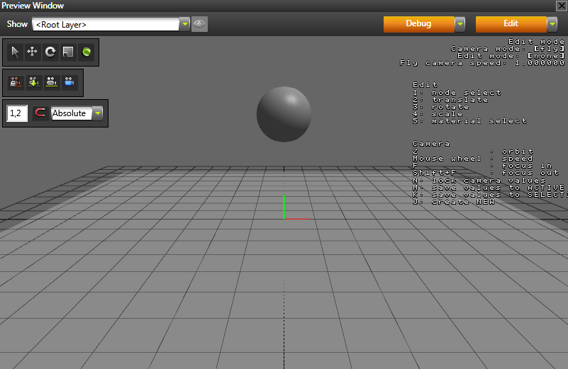Choose the rotate tool

[50, 52]
